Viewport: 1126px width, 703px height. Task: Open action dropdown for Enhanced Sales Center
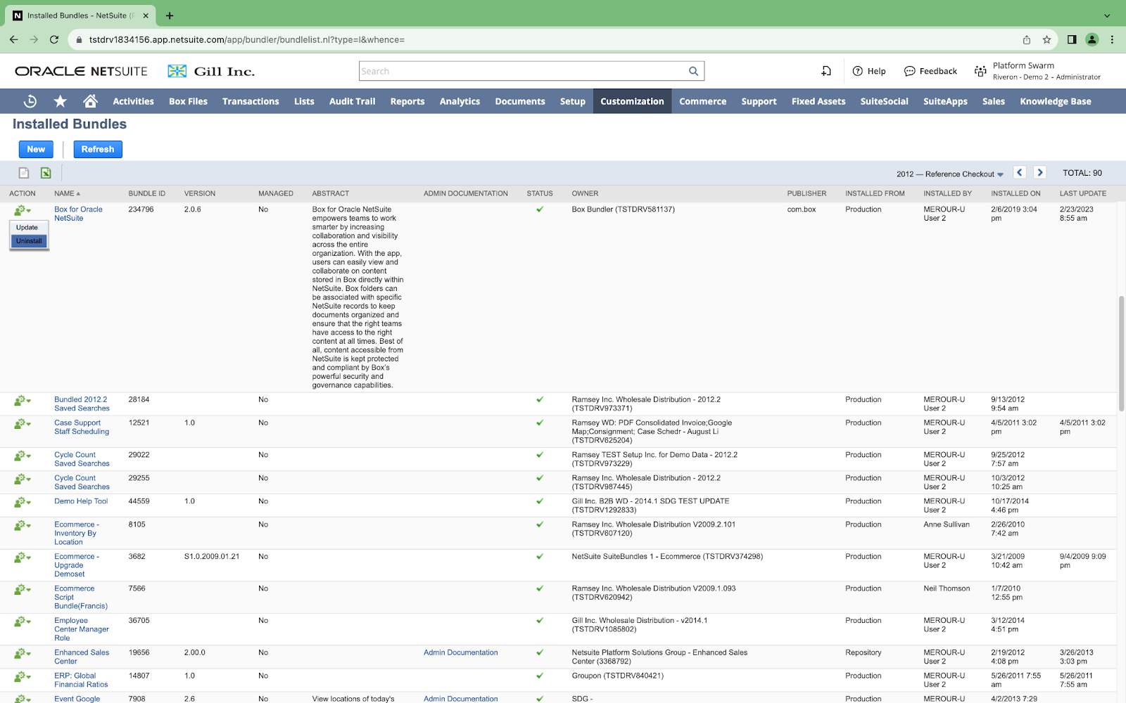click(x=23, y=653)
